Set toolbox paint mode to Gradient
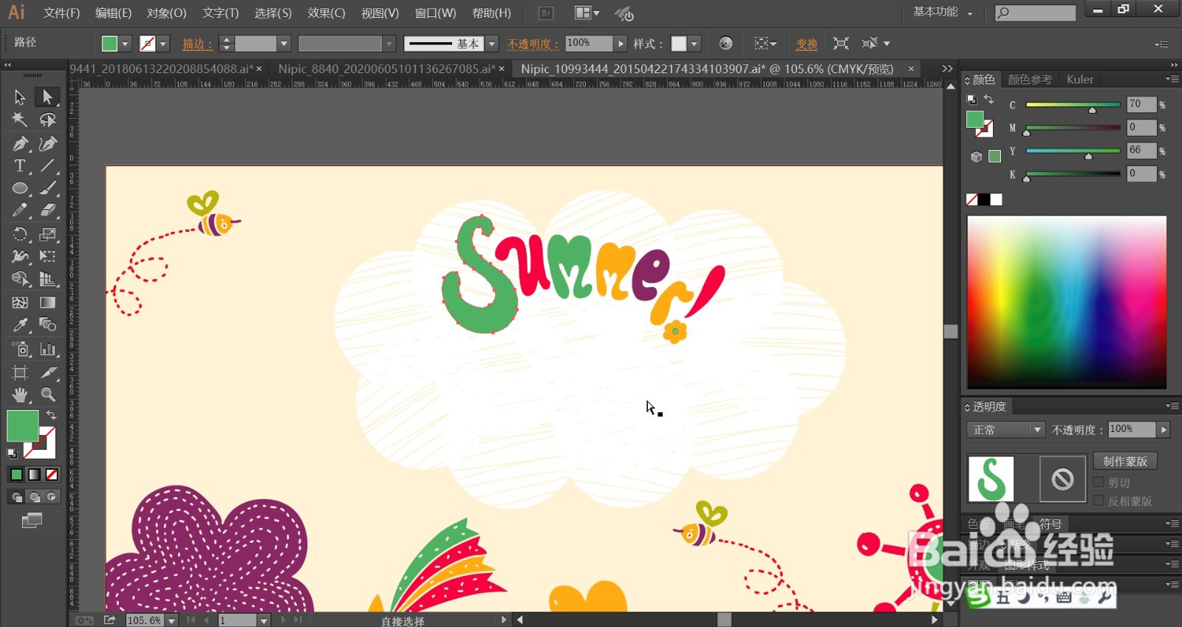1182x627 pixels. pyautogui.click(x=34, y=474)
